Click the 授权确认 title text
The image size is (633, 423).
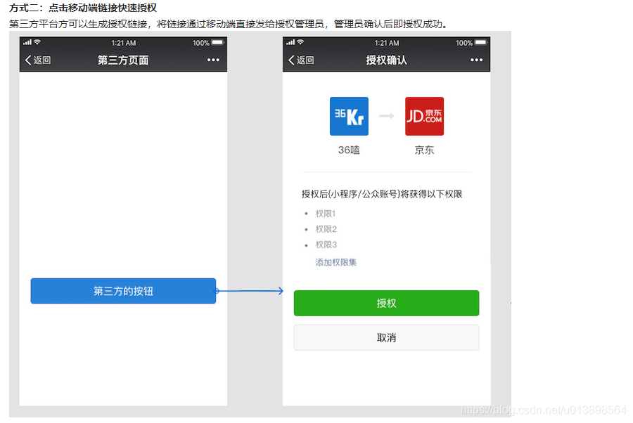[386, 60]
